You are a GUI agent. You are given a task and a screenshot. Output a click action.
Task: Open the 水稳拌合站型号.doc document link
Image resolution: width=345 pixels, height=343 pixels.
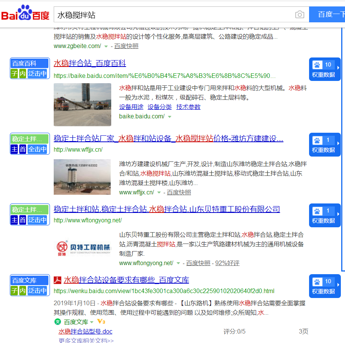tap(85, 331)
